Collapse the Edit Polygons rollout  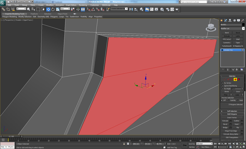(x=232, y=114)
